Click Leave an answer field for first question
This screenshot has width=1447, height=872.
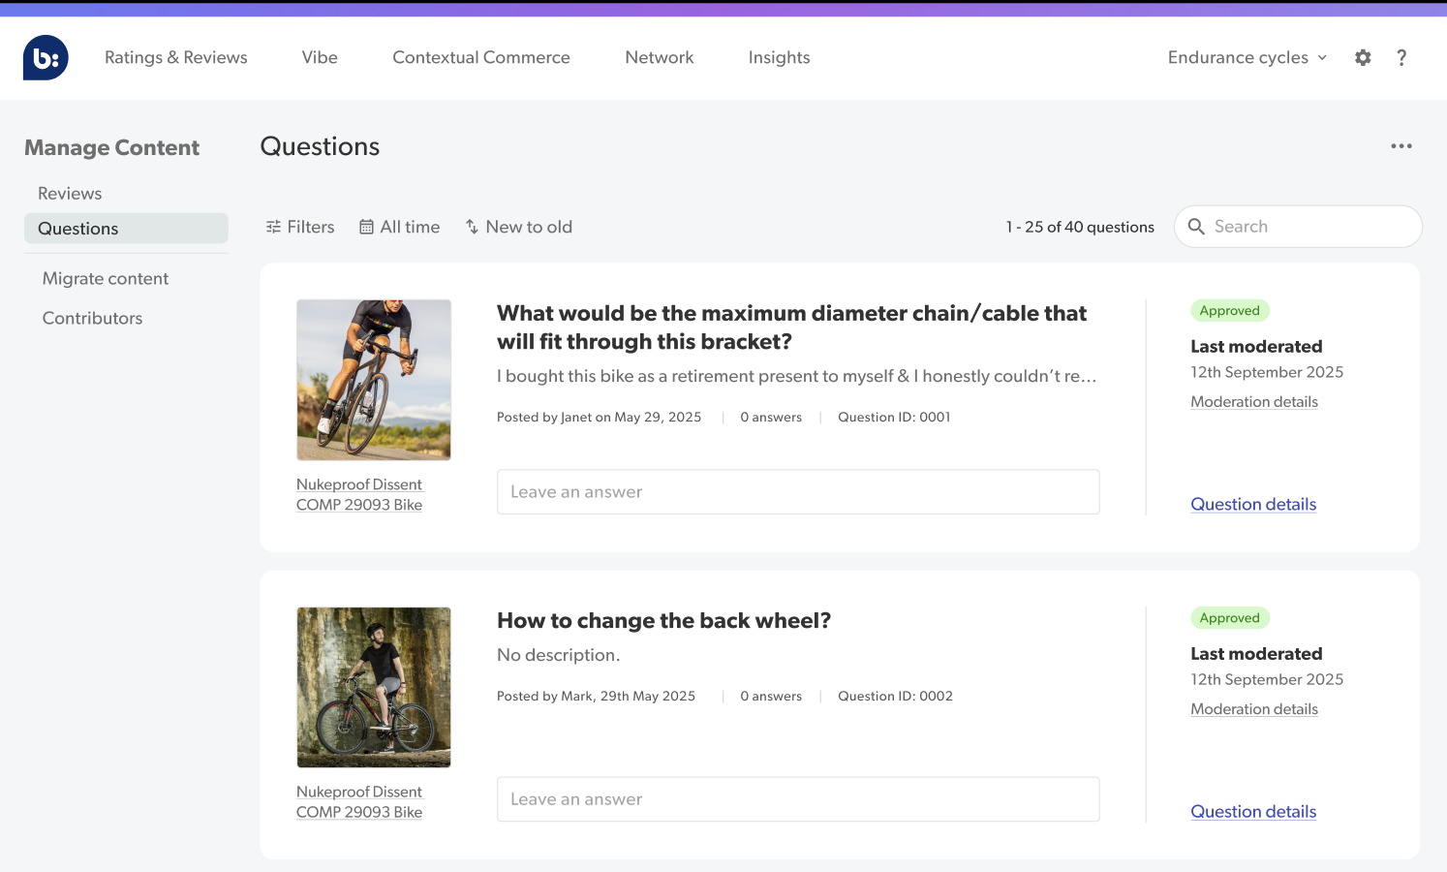coord(798,492)
